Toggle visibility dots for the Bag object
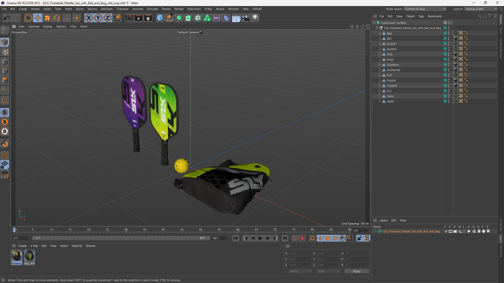The image size is (504, 283). click(x=449, y=33)
